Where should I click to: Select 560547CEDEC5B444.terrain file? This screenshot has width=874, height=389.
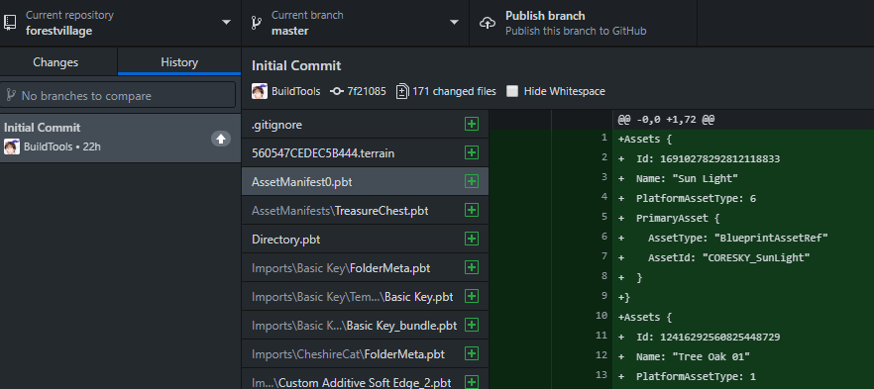(365, 152)
